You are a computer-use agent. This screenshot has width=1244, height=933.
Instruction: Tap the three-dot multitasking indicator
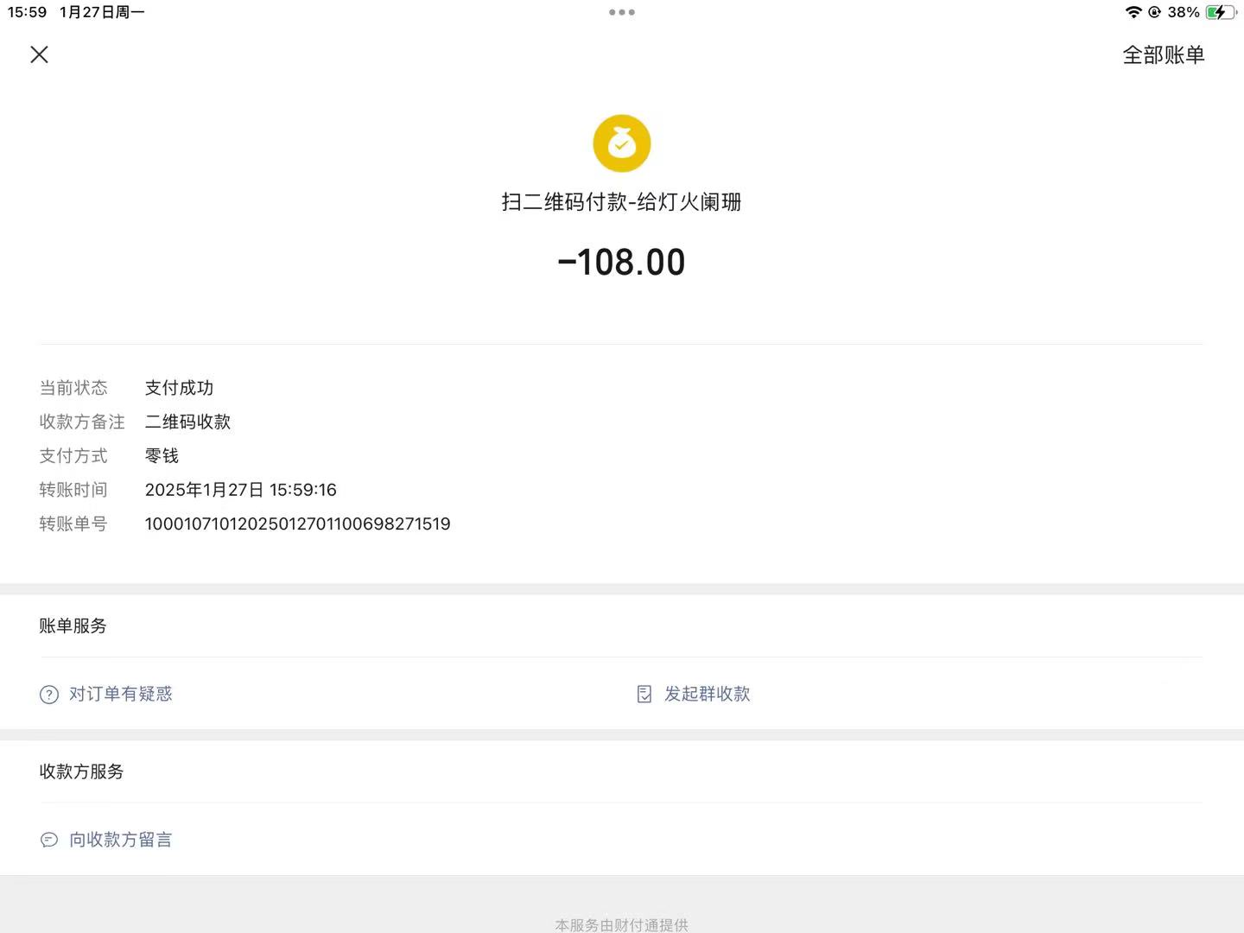click(622, 12)
